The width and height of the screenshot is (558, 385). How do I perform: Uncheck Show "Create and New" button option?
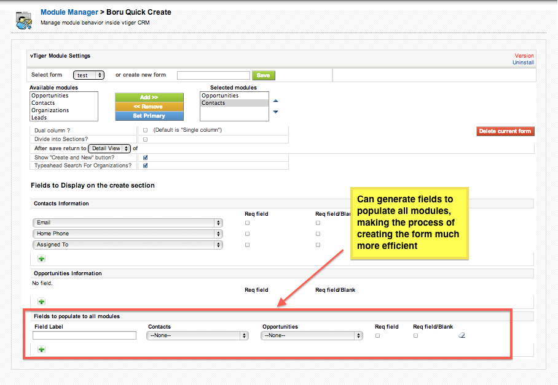tap(145, 158)
